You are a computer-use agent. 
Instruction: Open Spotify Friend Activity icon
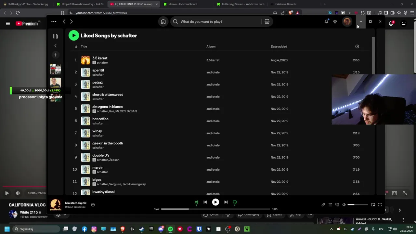pyautogui.click(x=335, y=21)
